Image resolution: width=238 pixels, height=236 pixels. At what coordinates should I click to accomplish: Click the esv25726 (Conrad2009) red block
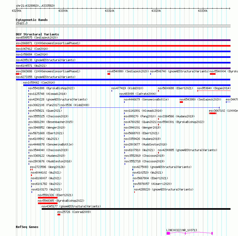pos(59,215)
